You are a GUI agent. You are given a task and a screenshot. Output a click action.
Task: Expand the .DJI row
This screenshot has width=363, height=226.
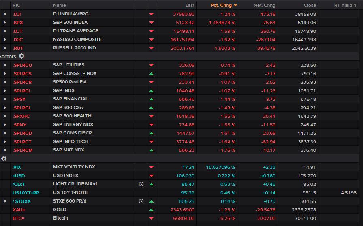(x=5, y=14)
